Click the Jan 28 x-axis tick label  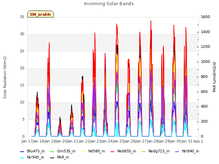(x=153, y=141)
